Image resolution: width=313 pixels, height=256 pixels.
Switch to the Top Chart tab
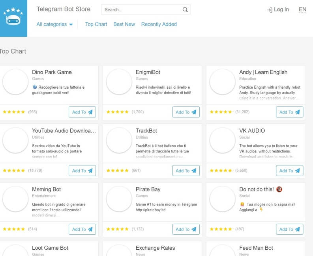(x=96, y=24)
